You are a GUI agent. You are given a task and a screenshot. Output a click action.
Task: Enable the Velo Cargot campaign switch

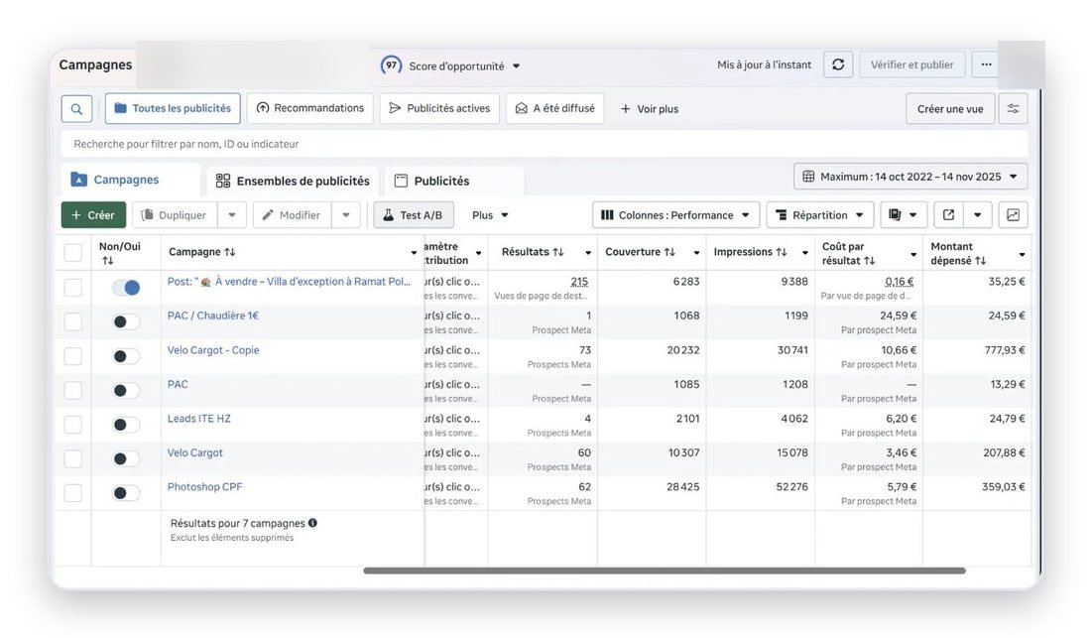click(x=126, y=458)
